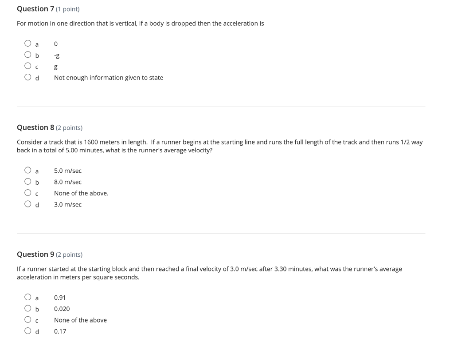Select answer b "-g" for Question 7
Viewport: 454px width, 354px height.
[27, 55]
